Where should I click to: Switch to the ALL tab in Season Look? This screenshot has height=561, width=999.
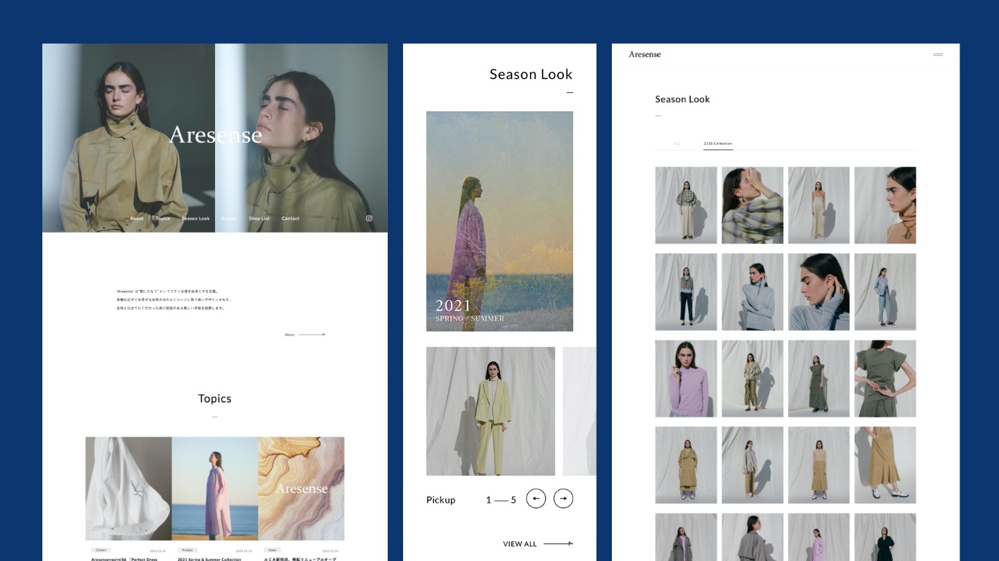[677, 144]
